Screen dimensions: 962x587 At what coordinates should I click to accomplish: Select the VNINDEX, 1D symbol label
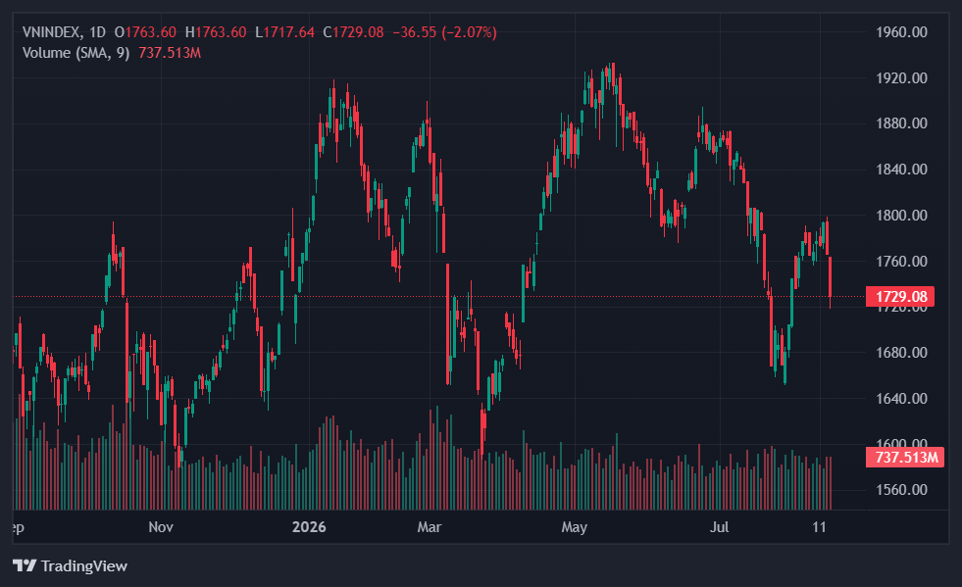pyautogui.click(x=64, y=32)
